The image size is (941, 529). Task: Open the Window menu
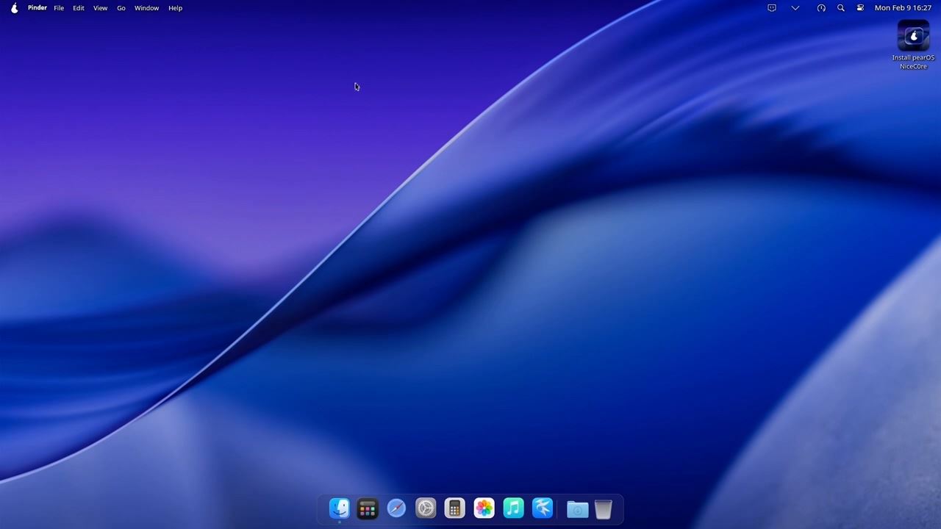pos(146,8)
